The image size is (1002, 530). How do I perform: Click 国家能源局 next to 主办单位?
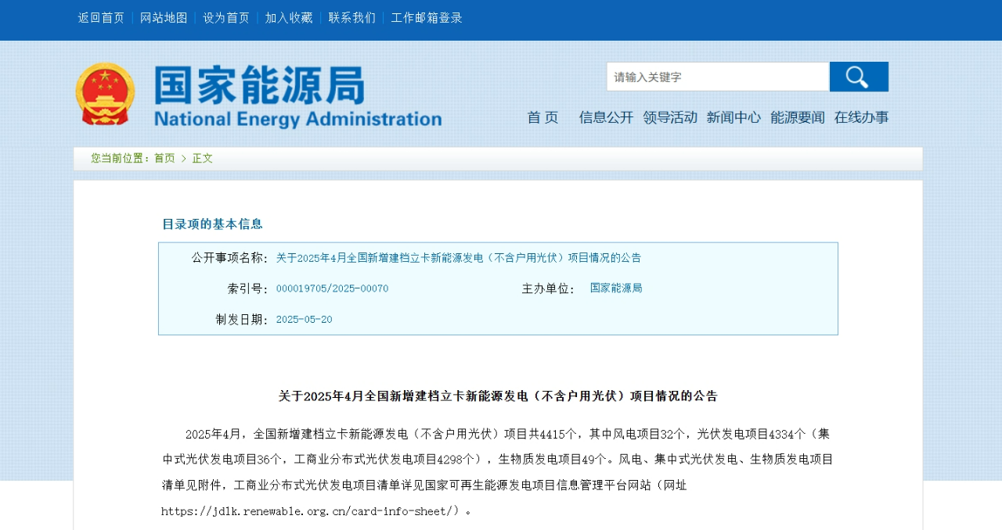click(x=616, y=288)
